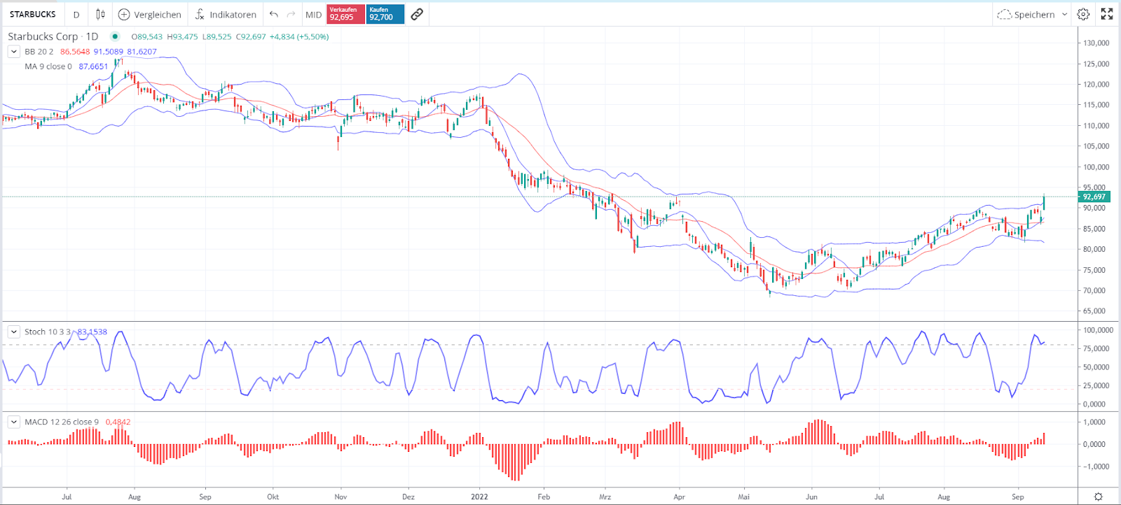Open the candlestick chart style selector
The height and width of the screenshot is (505, 1121).
click(x=100, y=14)
